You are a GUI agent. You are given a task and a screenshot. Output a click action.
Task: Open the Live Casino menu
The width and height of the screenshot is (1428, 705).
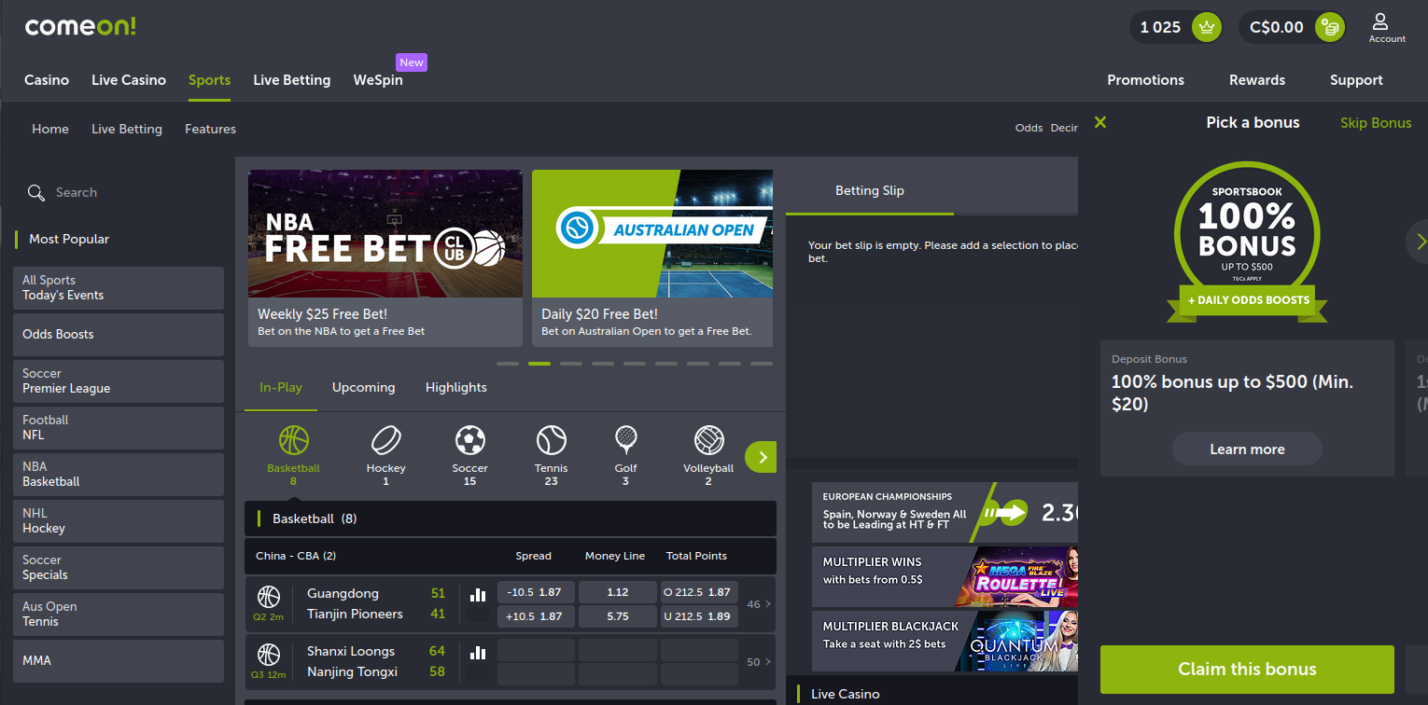(x=129, y=80)
